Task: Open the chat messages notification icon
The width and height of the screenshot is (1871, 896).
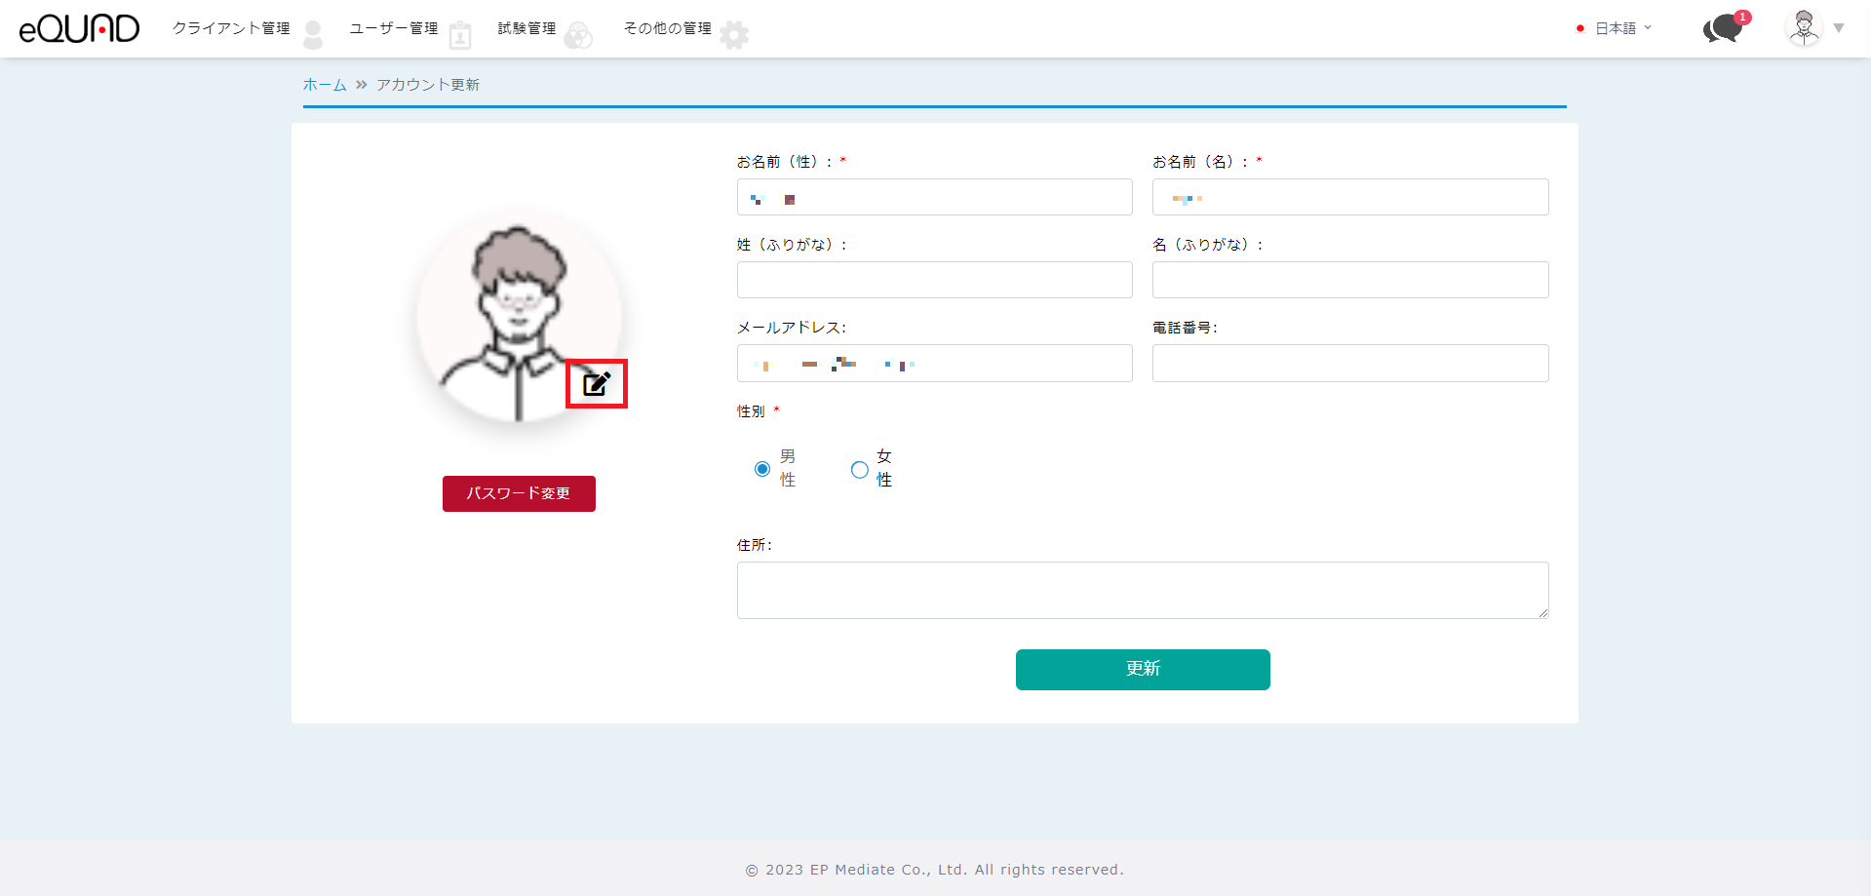Action: coord(1723,29)
